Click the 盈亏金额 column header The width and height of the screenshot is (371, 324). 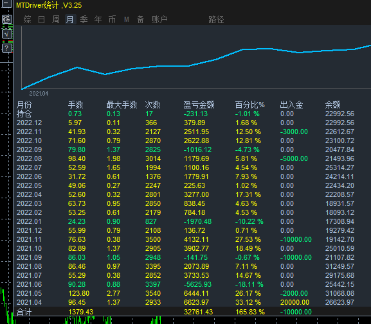(x=199, y=105)
